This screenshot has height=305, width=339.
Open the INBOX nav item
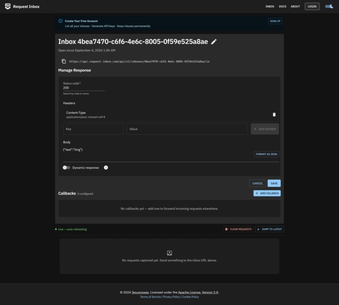pos(270,6)
